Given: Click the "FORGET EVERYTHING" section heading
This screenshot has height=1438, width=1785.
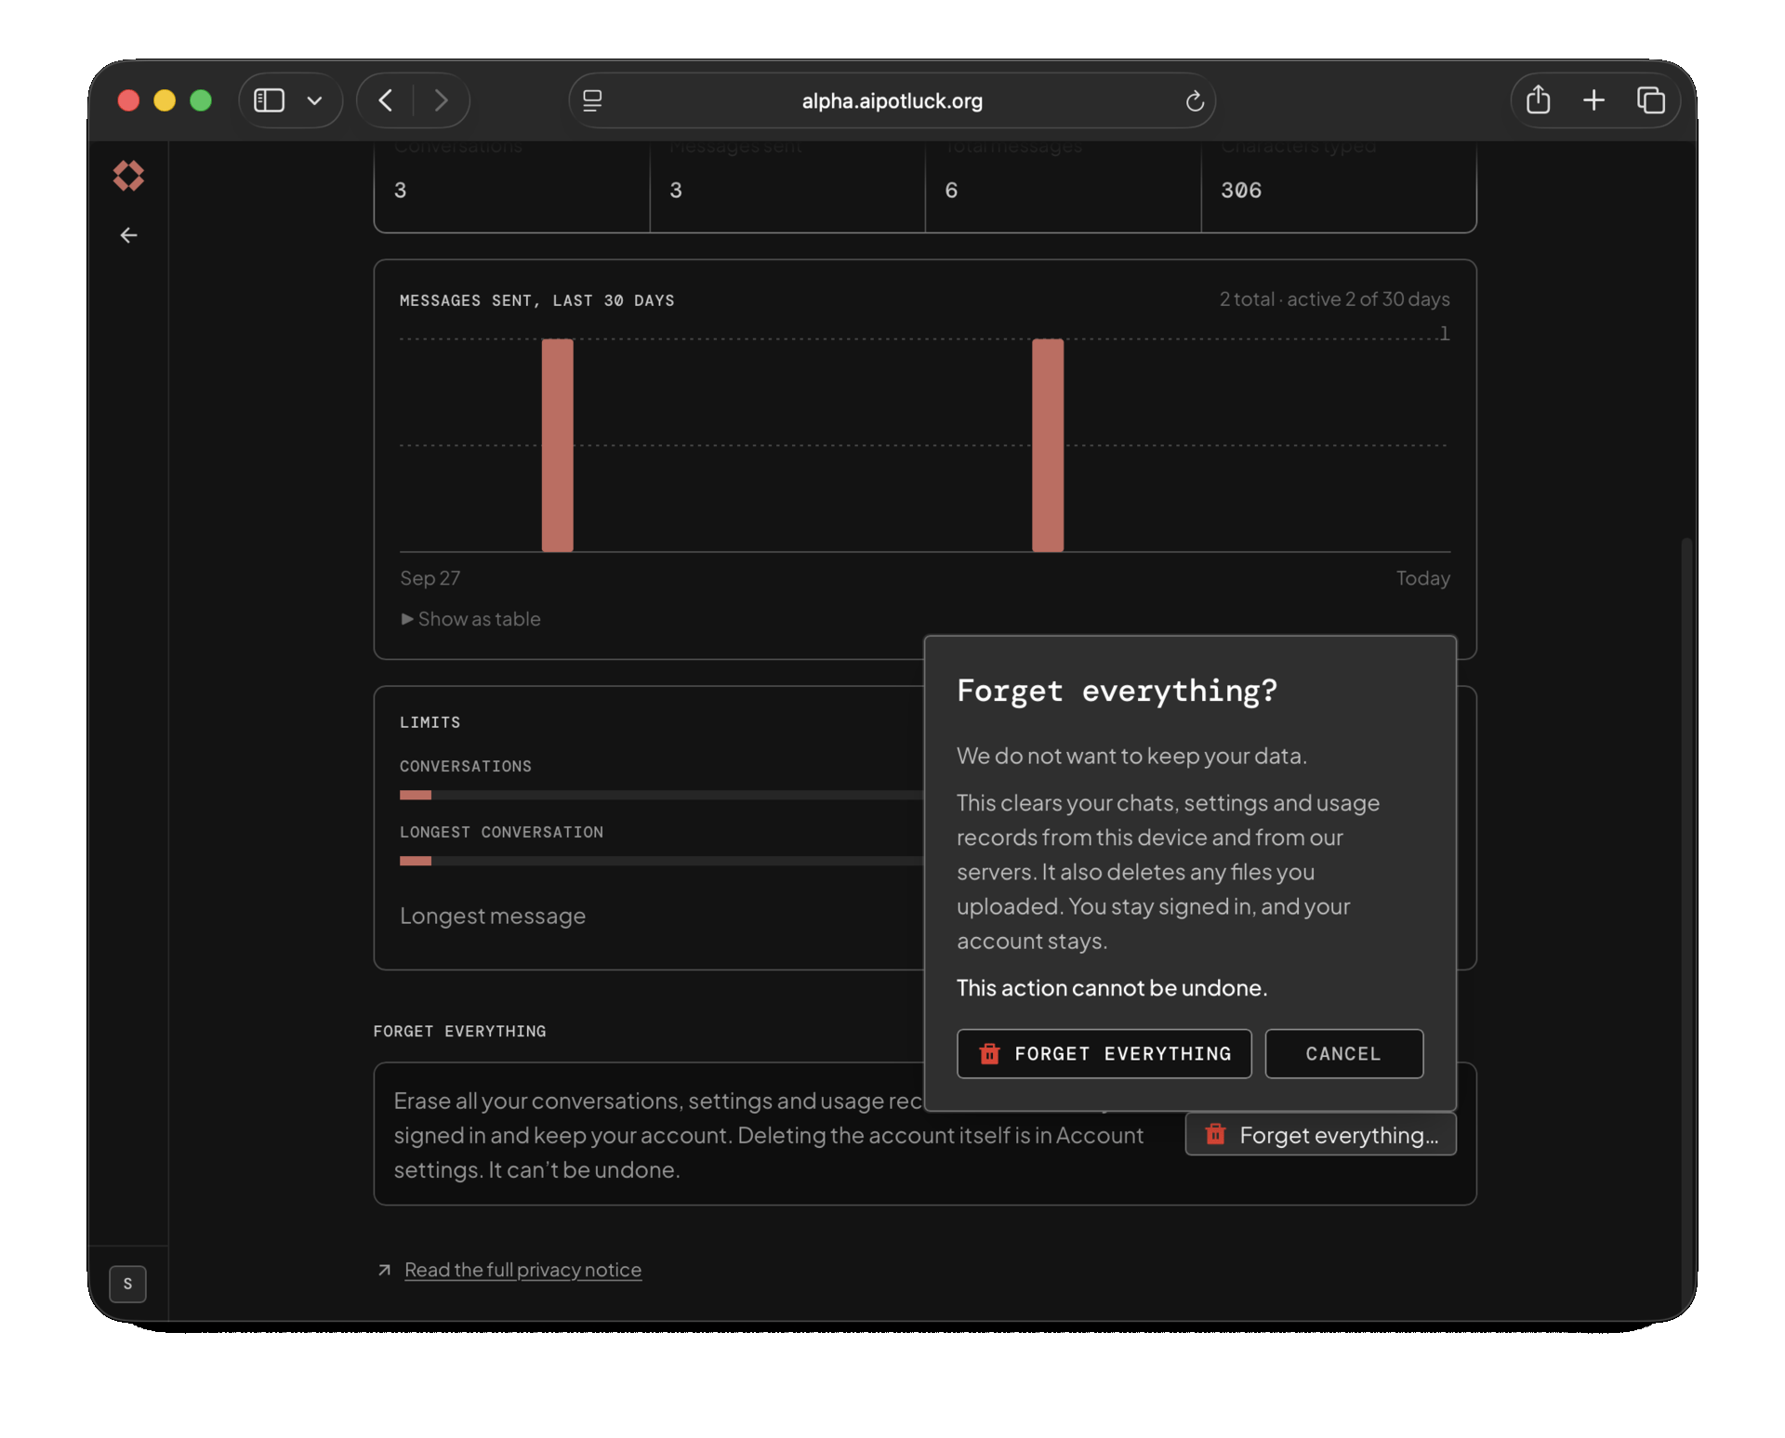Looking at the screenshot, I should click(x=459, y=1031).
